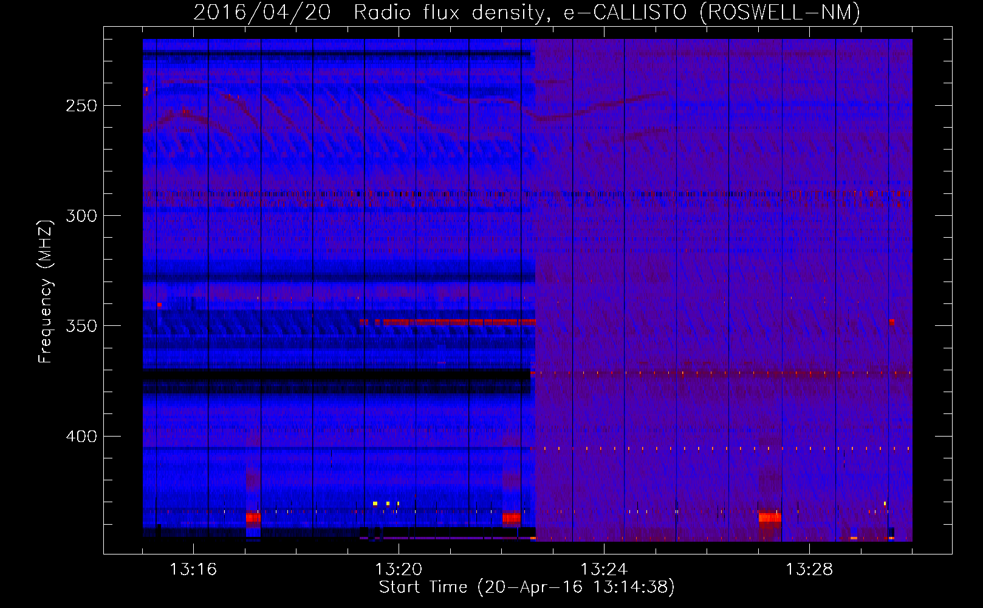Click the 'Start Time (20-Apr-16 13:14:38)' label
983x608 pixels.
coord(527,587)
